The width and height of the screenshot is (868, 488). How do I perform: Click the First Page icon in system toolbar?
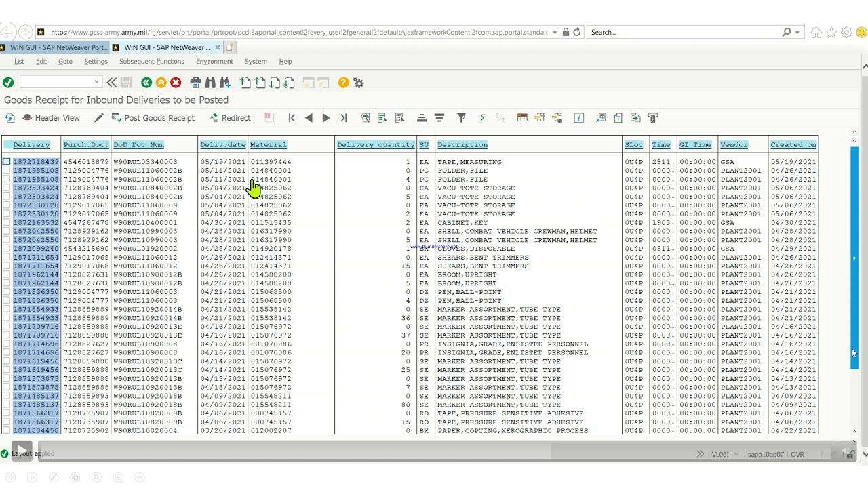tap(245, 83)
